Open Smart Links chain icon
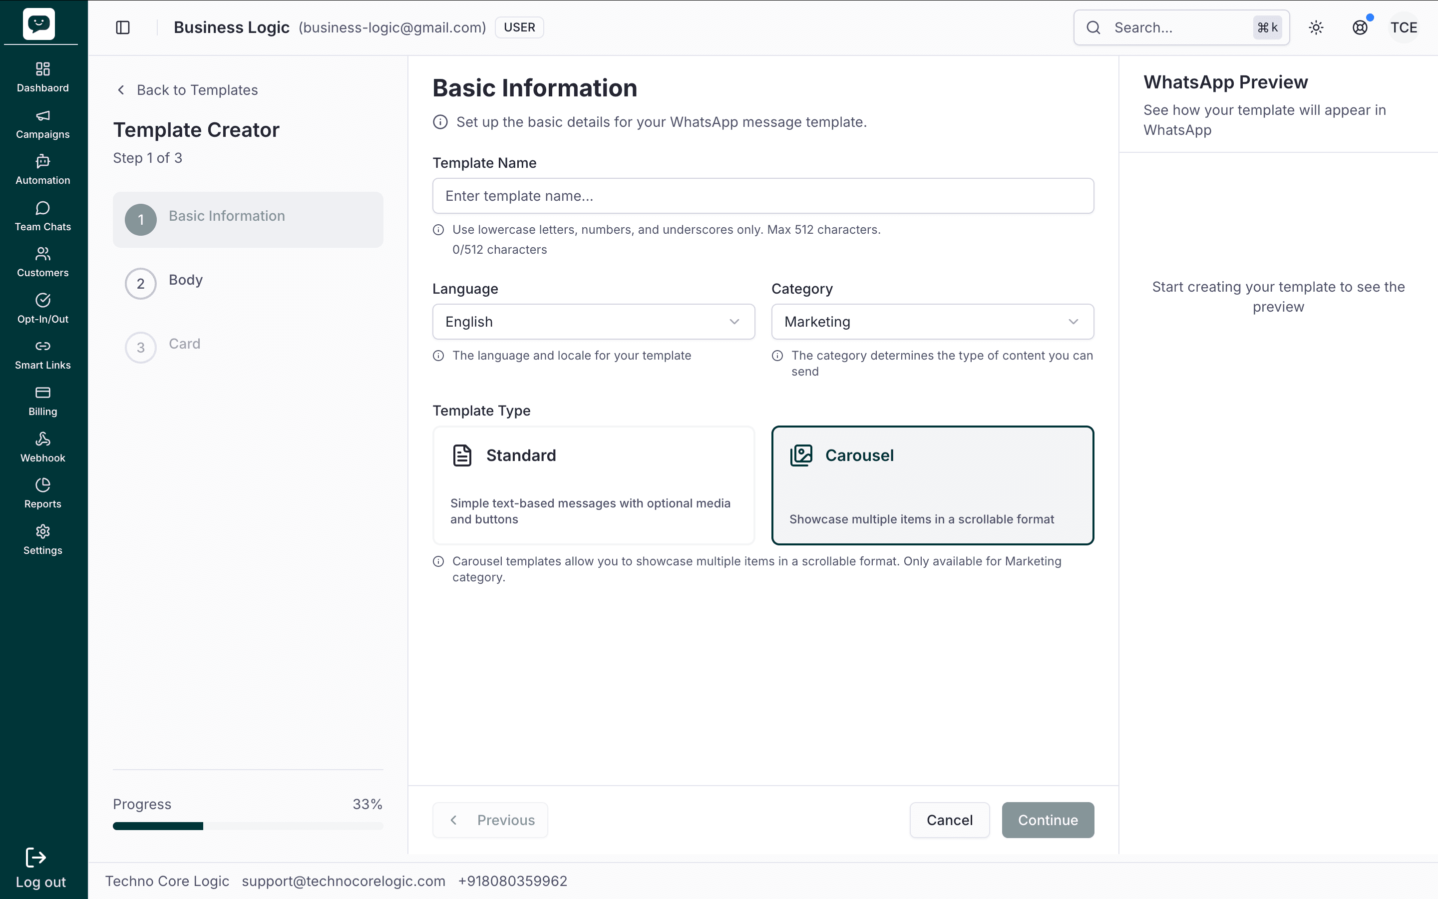This screenshot has height=899, width=1438. [43, 346]
